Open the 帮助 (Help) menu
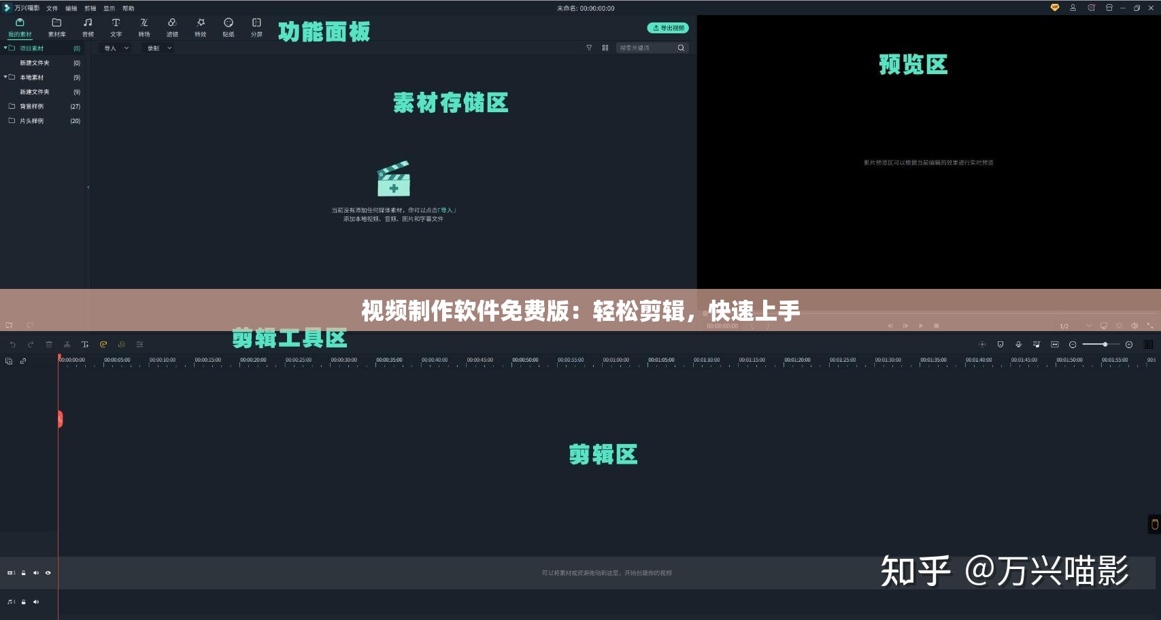Viewport: 1161px width, 620px height. pos(129,8)
